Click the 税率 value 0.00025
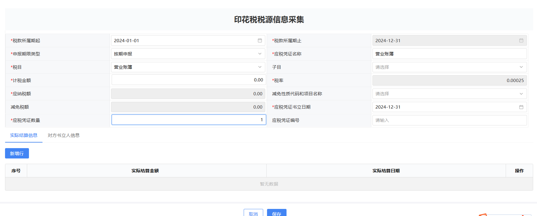 click(515, 80)
